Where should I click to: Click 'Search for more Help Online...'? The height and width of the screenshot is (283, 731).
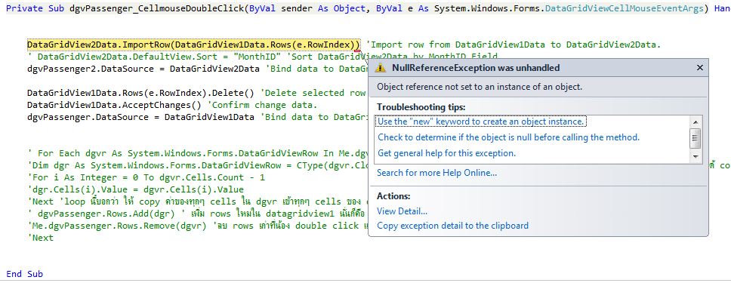(x=436, y=173)
